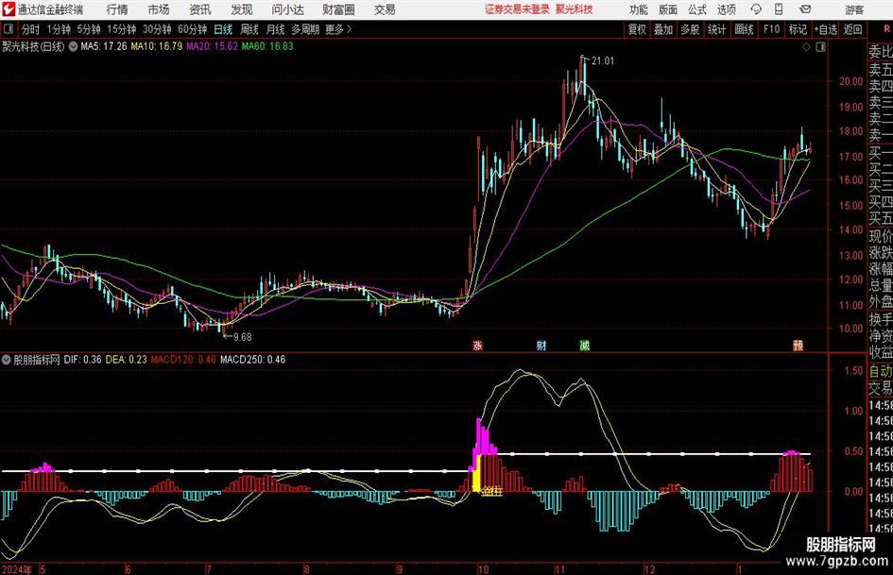Viewport: 893px width, 575px height.
Task: Click the diamond icon above the chart
Action: pos(806,46)
